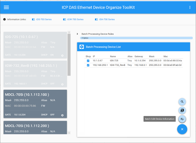This screenshot has width=196, height=143.
Task: Expand Batch Processing Device Rules chevron
Action: coord(77,34)
